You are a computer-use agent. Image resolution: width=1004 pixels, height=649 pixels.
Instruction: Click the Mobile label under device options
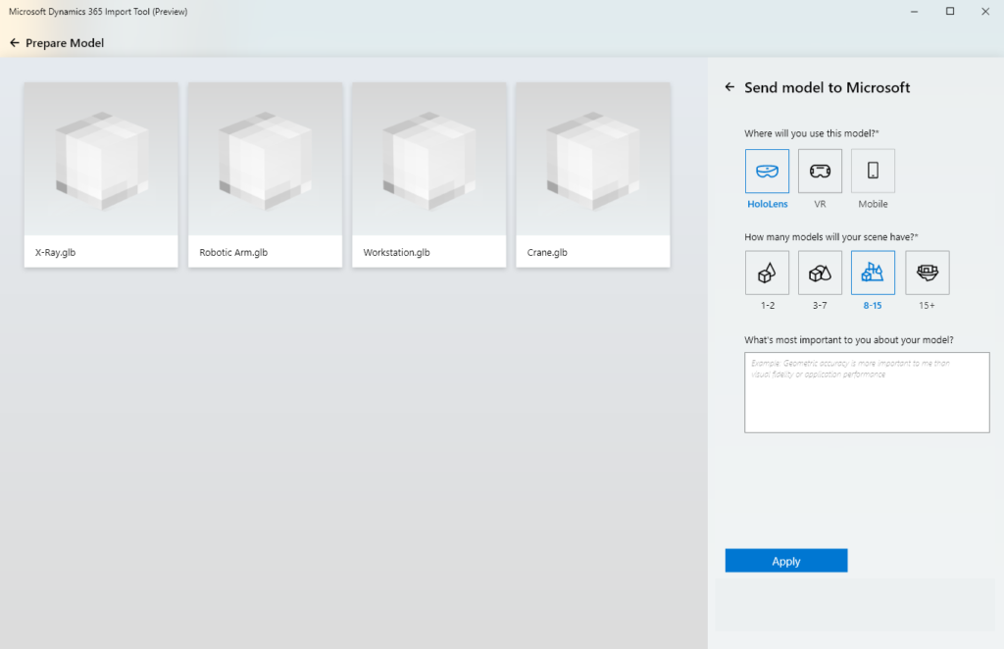tap(873, 204)
